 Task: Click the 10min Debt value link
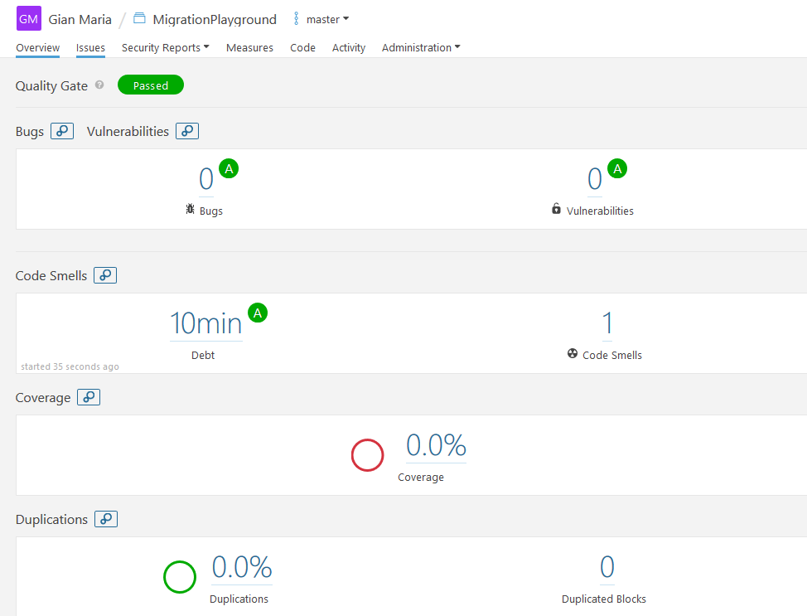click(x=205, y=323)
